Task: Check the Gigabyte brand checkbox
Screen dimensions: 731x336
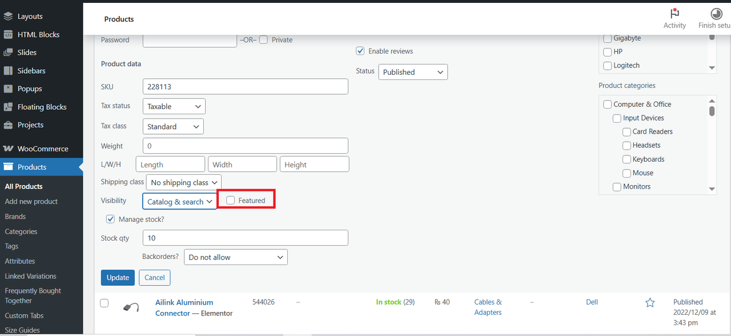Action: point(608,38)
